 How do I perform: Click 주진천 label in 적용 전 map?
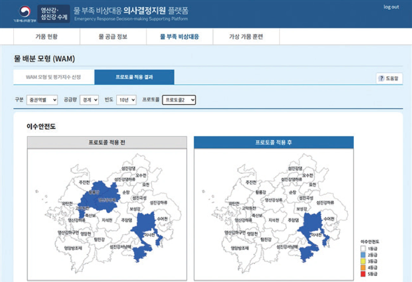pyautogui.click(x=84, y=182)
